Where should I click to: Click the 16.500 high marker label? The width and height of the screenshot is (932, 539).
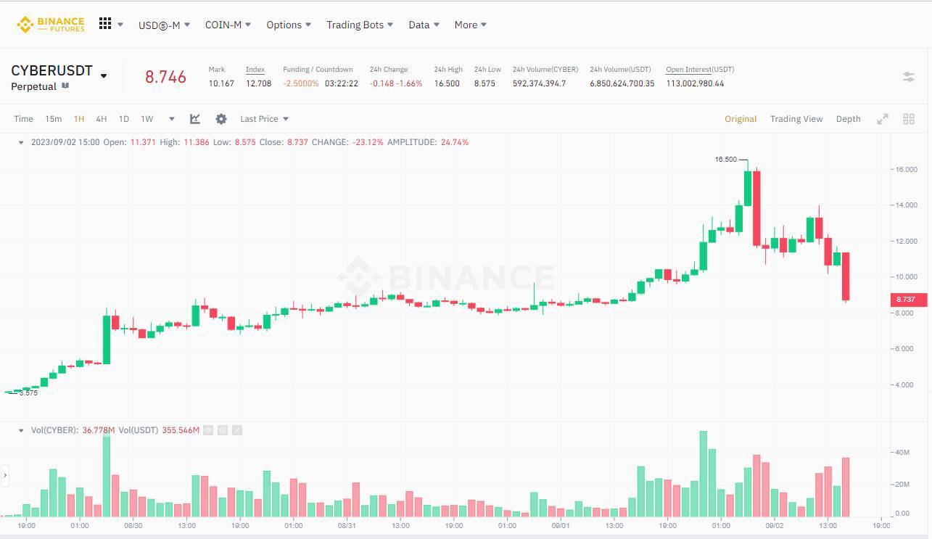coord(725,160)
